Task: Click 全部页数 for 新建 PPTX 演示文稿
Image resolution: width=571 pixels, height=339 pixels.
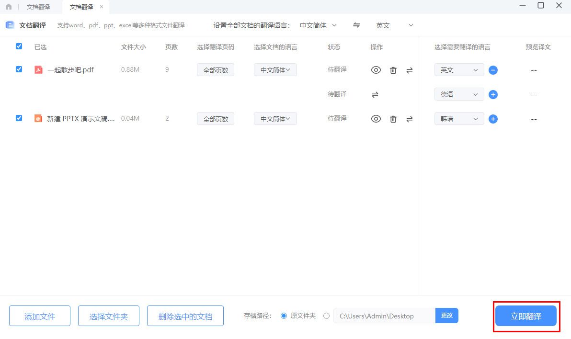Action: point(216,119)
